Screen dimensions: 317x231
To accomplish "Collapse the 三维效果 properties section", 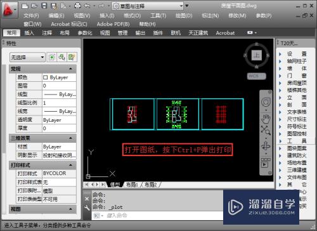I will point(70,138).
